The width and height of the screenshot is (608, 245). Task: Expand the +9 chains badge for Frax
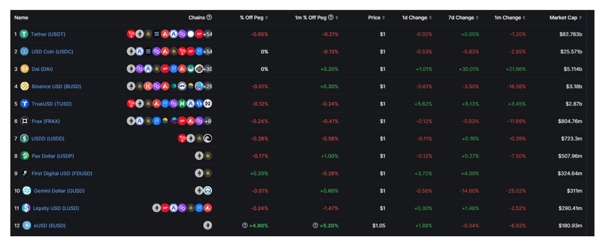(208, 121)
